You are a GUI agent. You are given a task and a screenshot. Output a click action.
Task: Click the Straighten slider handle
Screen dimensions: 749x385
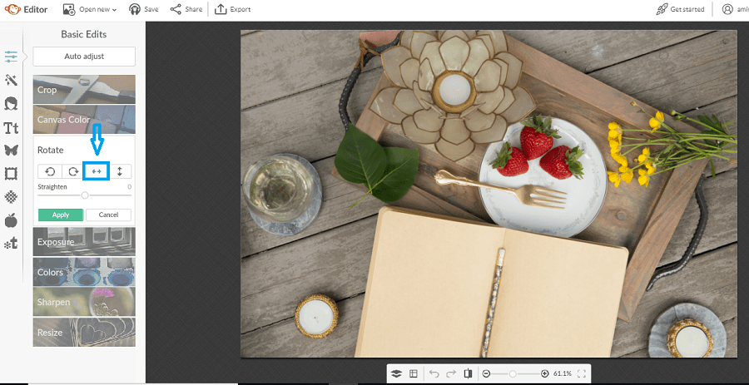tap(85, 195)
